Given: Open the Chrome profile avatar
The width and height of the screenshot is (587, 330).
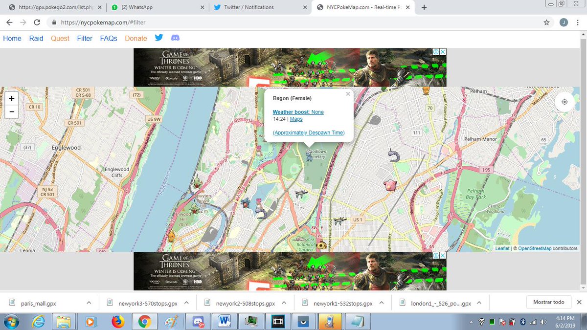Looking at the screenshot, I should pyautogui.click(x=564, y=22).
